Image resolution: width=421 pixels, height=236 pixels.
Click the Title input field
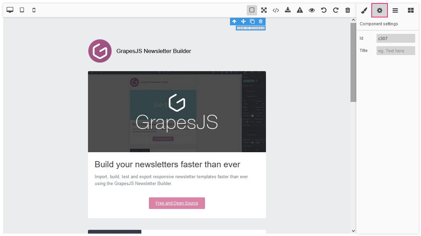pos(396,51)
